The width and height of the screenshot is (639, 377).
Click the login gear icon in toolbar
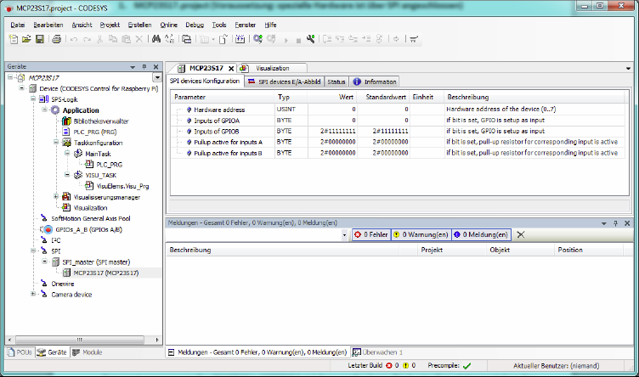click(257, 39)
